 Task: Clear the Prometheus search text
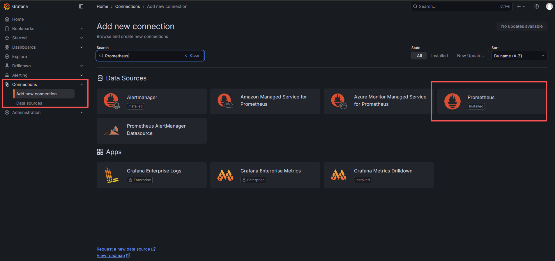pyautogui.click(x=192, y=56)
